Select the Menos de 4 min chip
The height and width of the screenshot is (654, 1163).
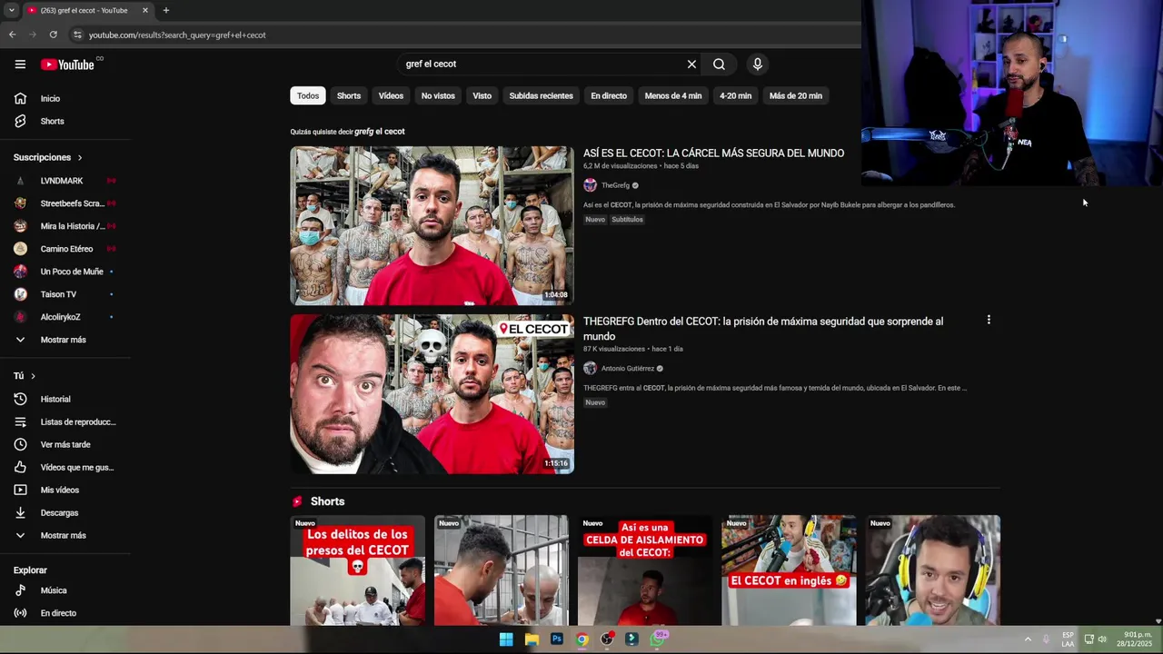click(x=673, y=95)
